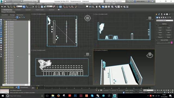Open the Arbeitsbereich dropdown below the scene explorer
This screenshot has height=98, width=174.
click(7, 87)
